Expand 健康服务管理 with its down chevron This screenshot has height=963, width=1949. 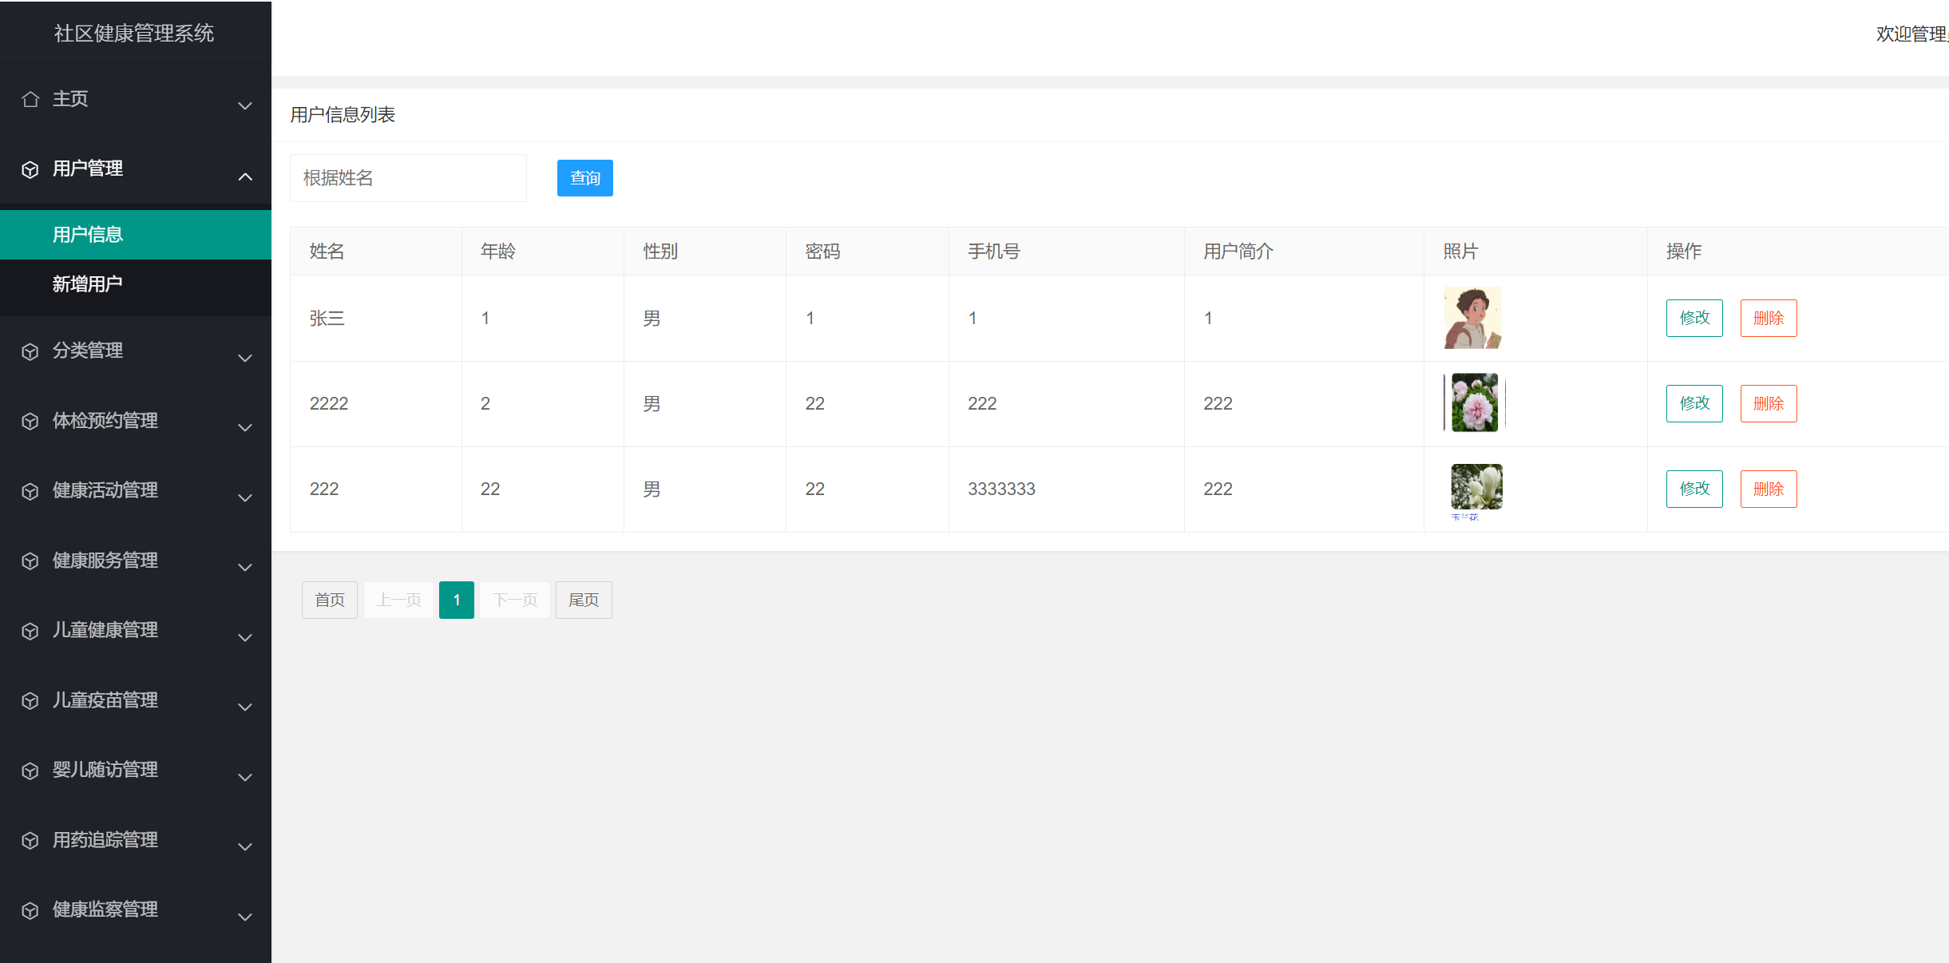click(x=245, y=568)
